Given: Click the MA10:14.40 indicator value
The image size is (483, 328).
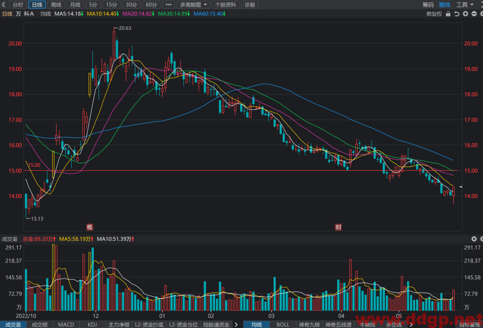Looking at the screenshot, I should coord(102,14).
